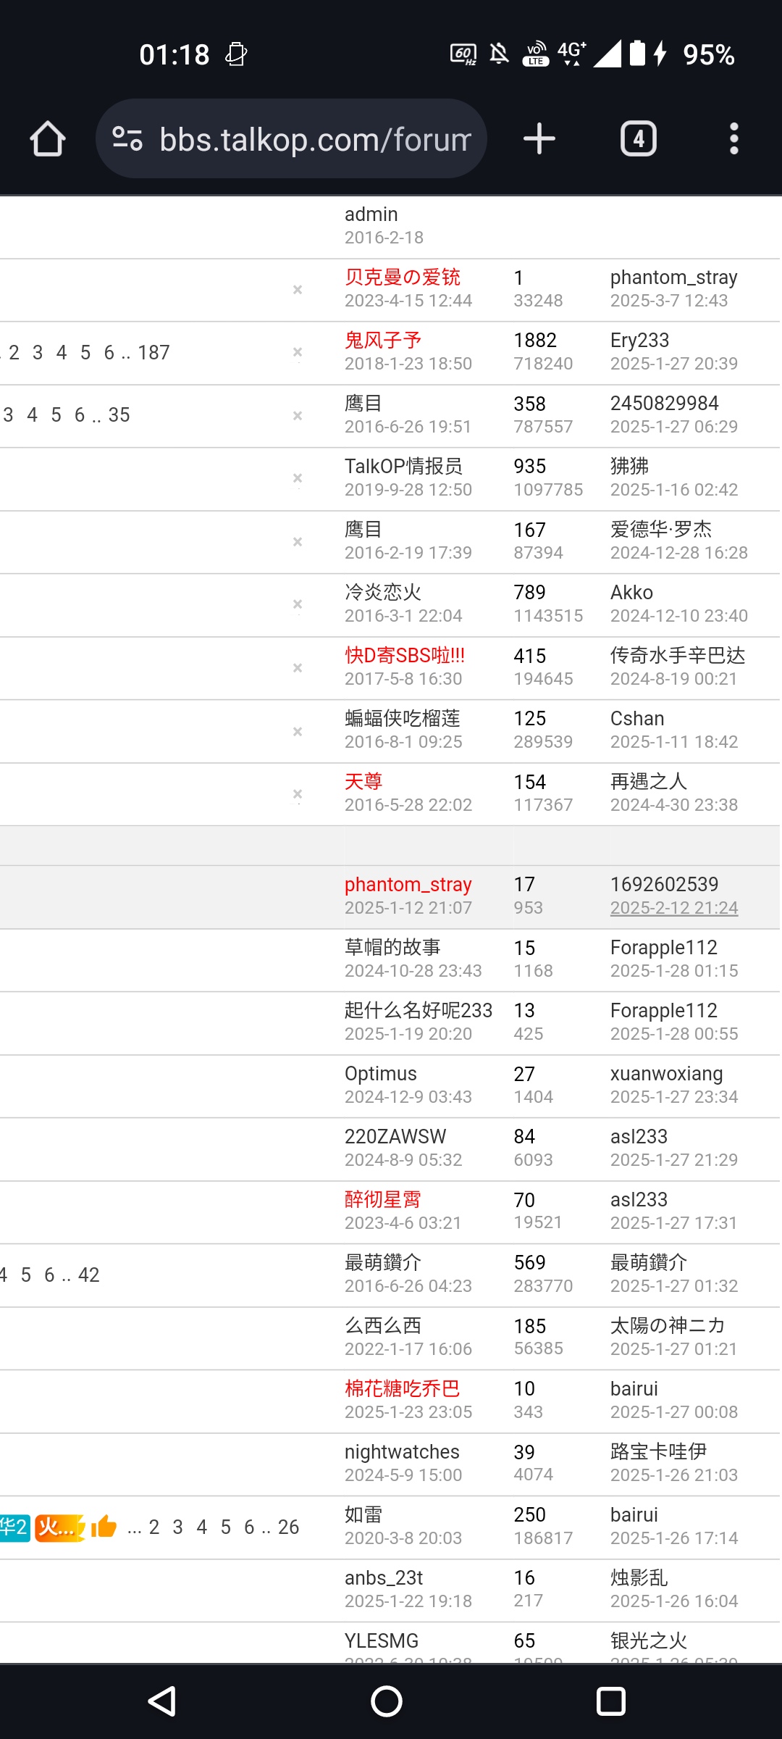
Task: Open last poster 烛影乱 profile
Action: coord(639,1577)
